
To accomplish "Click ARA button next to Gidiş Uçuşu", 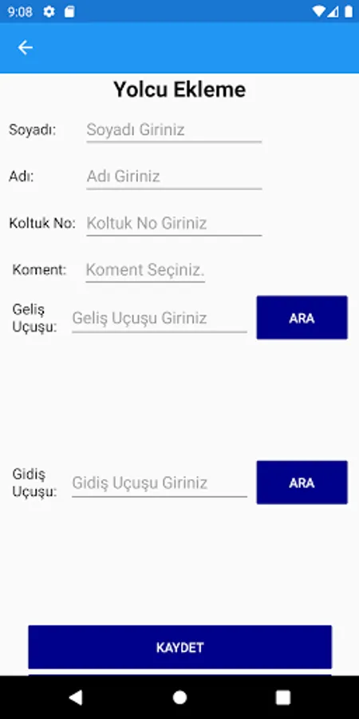I will point(302,483).
